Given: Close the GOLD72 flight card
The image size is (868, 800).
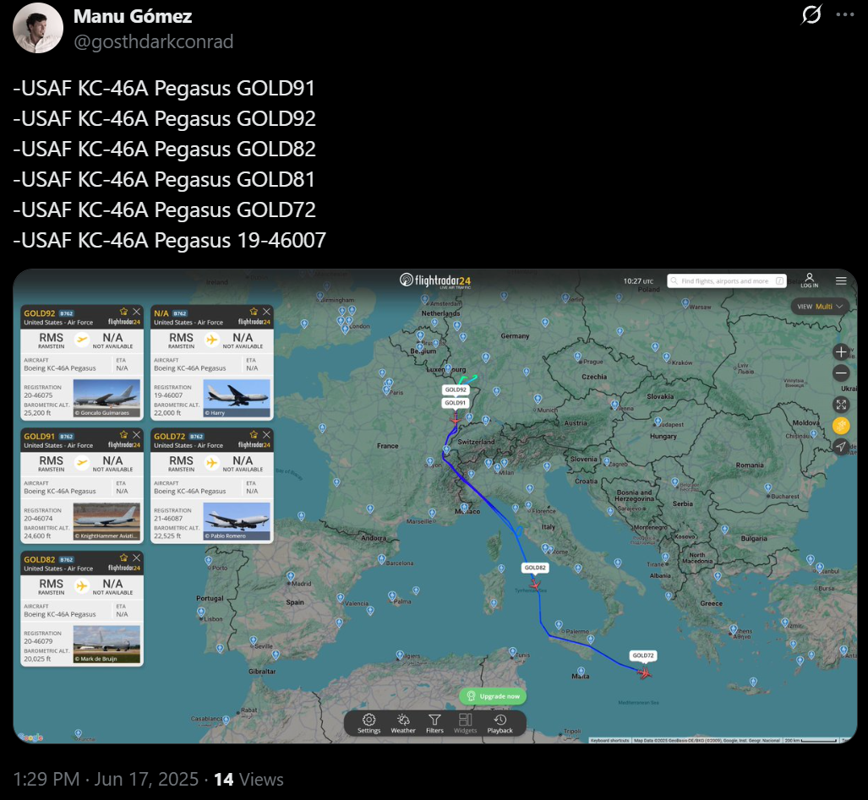Looking at the screenshot, I should coord(266,435).
